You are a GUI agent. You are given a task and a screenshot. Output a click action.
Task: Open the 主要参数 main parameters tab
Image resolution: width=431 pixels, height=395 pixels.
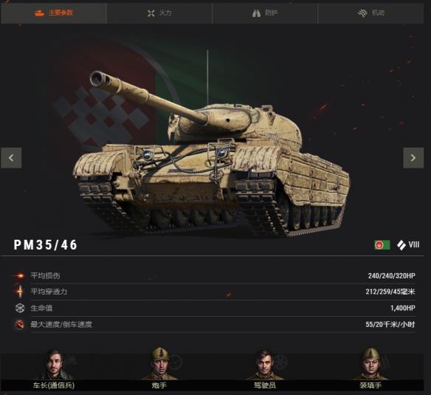(x=54, y=13)
